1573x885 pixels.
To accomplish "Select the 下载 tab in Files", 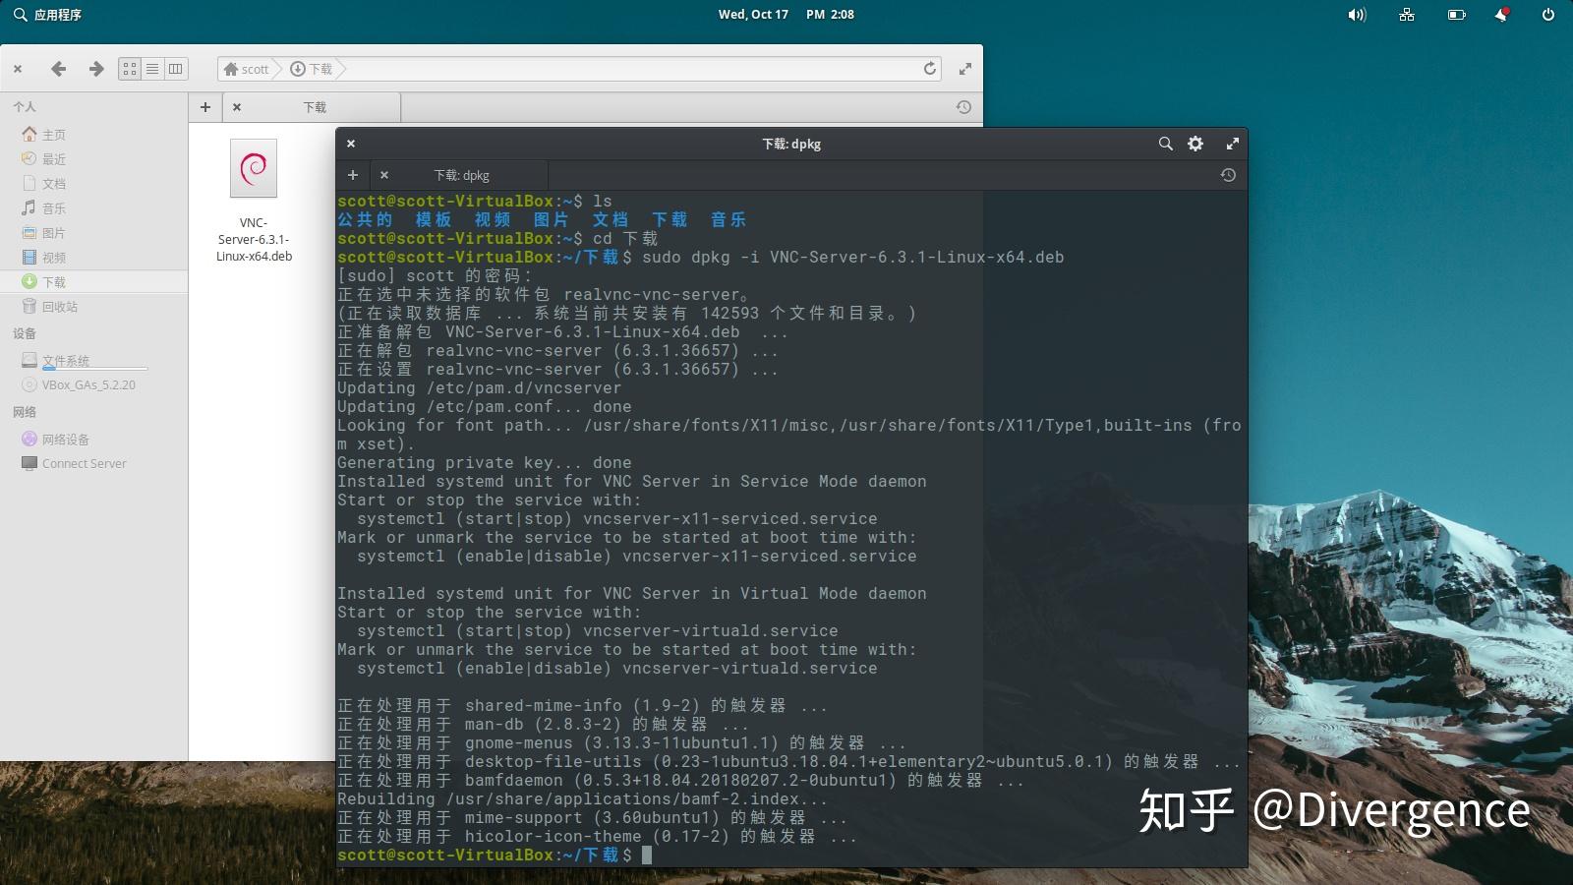I will click(313, 107).
